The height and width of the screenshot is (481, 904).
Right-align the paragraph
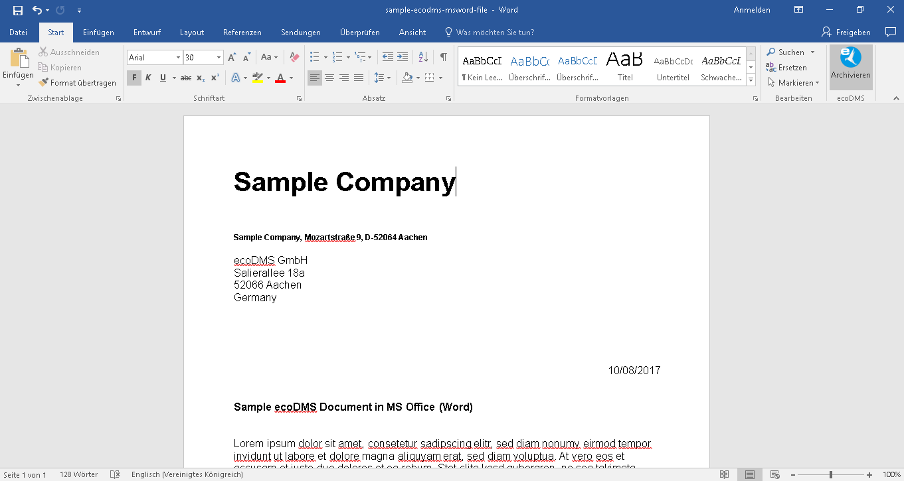(x=344, y=78)
